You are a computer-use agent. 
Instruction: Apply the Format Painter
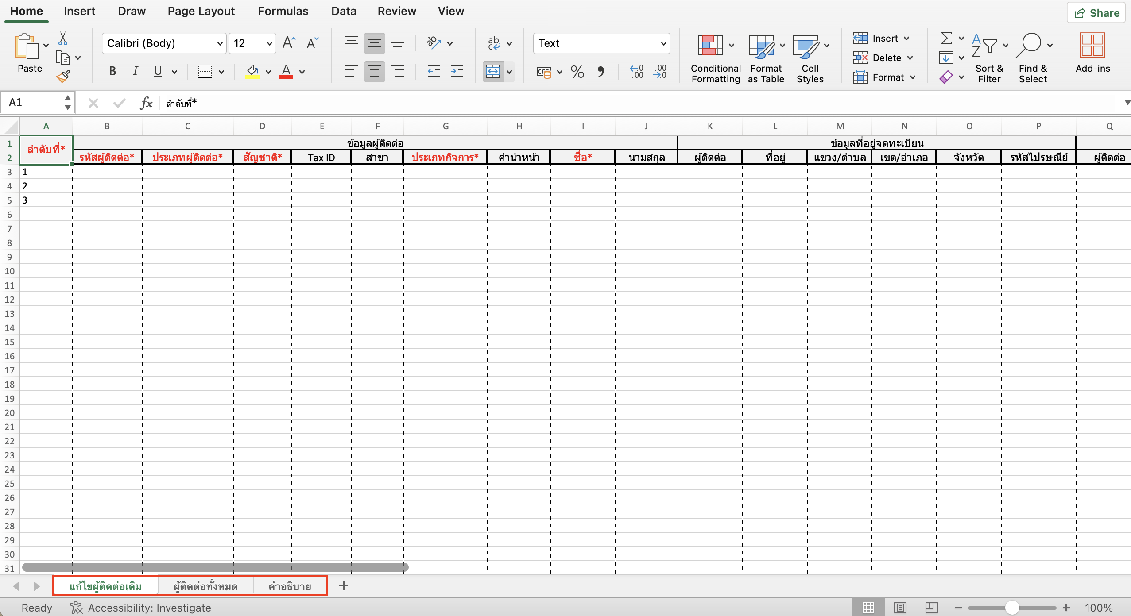[x=63, y=76]
